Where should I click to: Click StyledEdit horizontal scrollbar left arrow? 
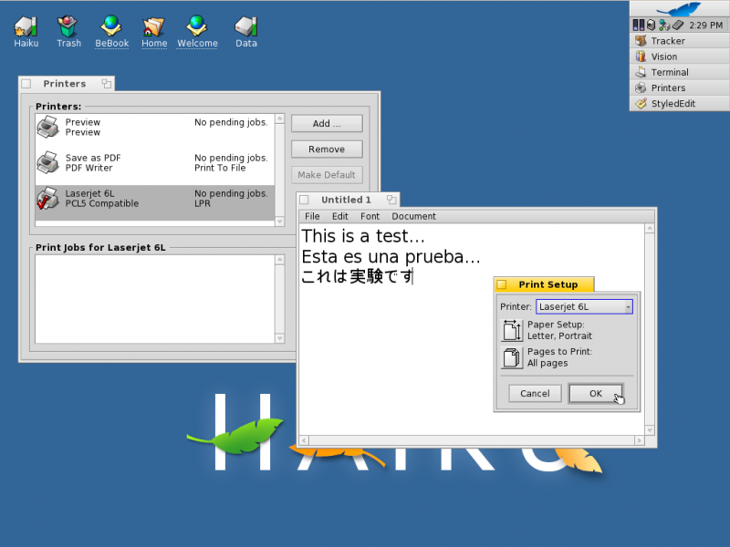(x=304, y=440)
